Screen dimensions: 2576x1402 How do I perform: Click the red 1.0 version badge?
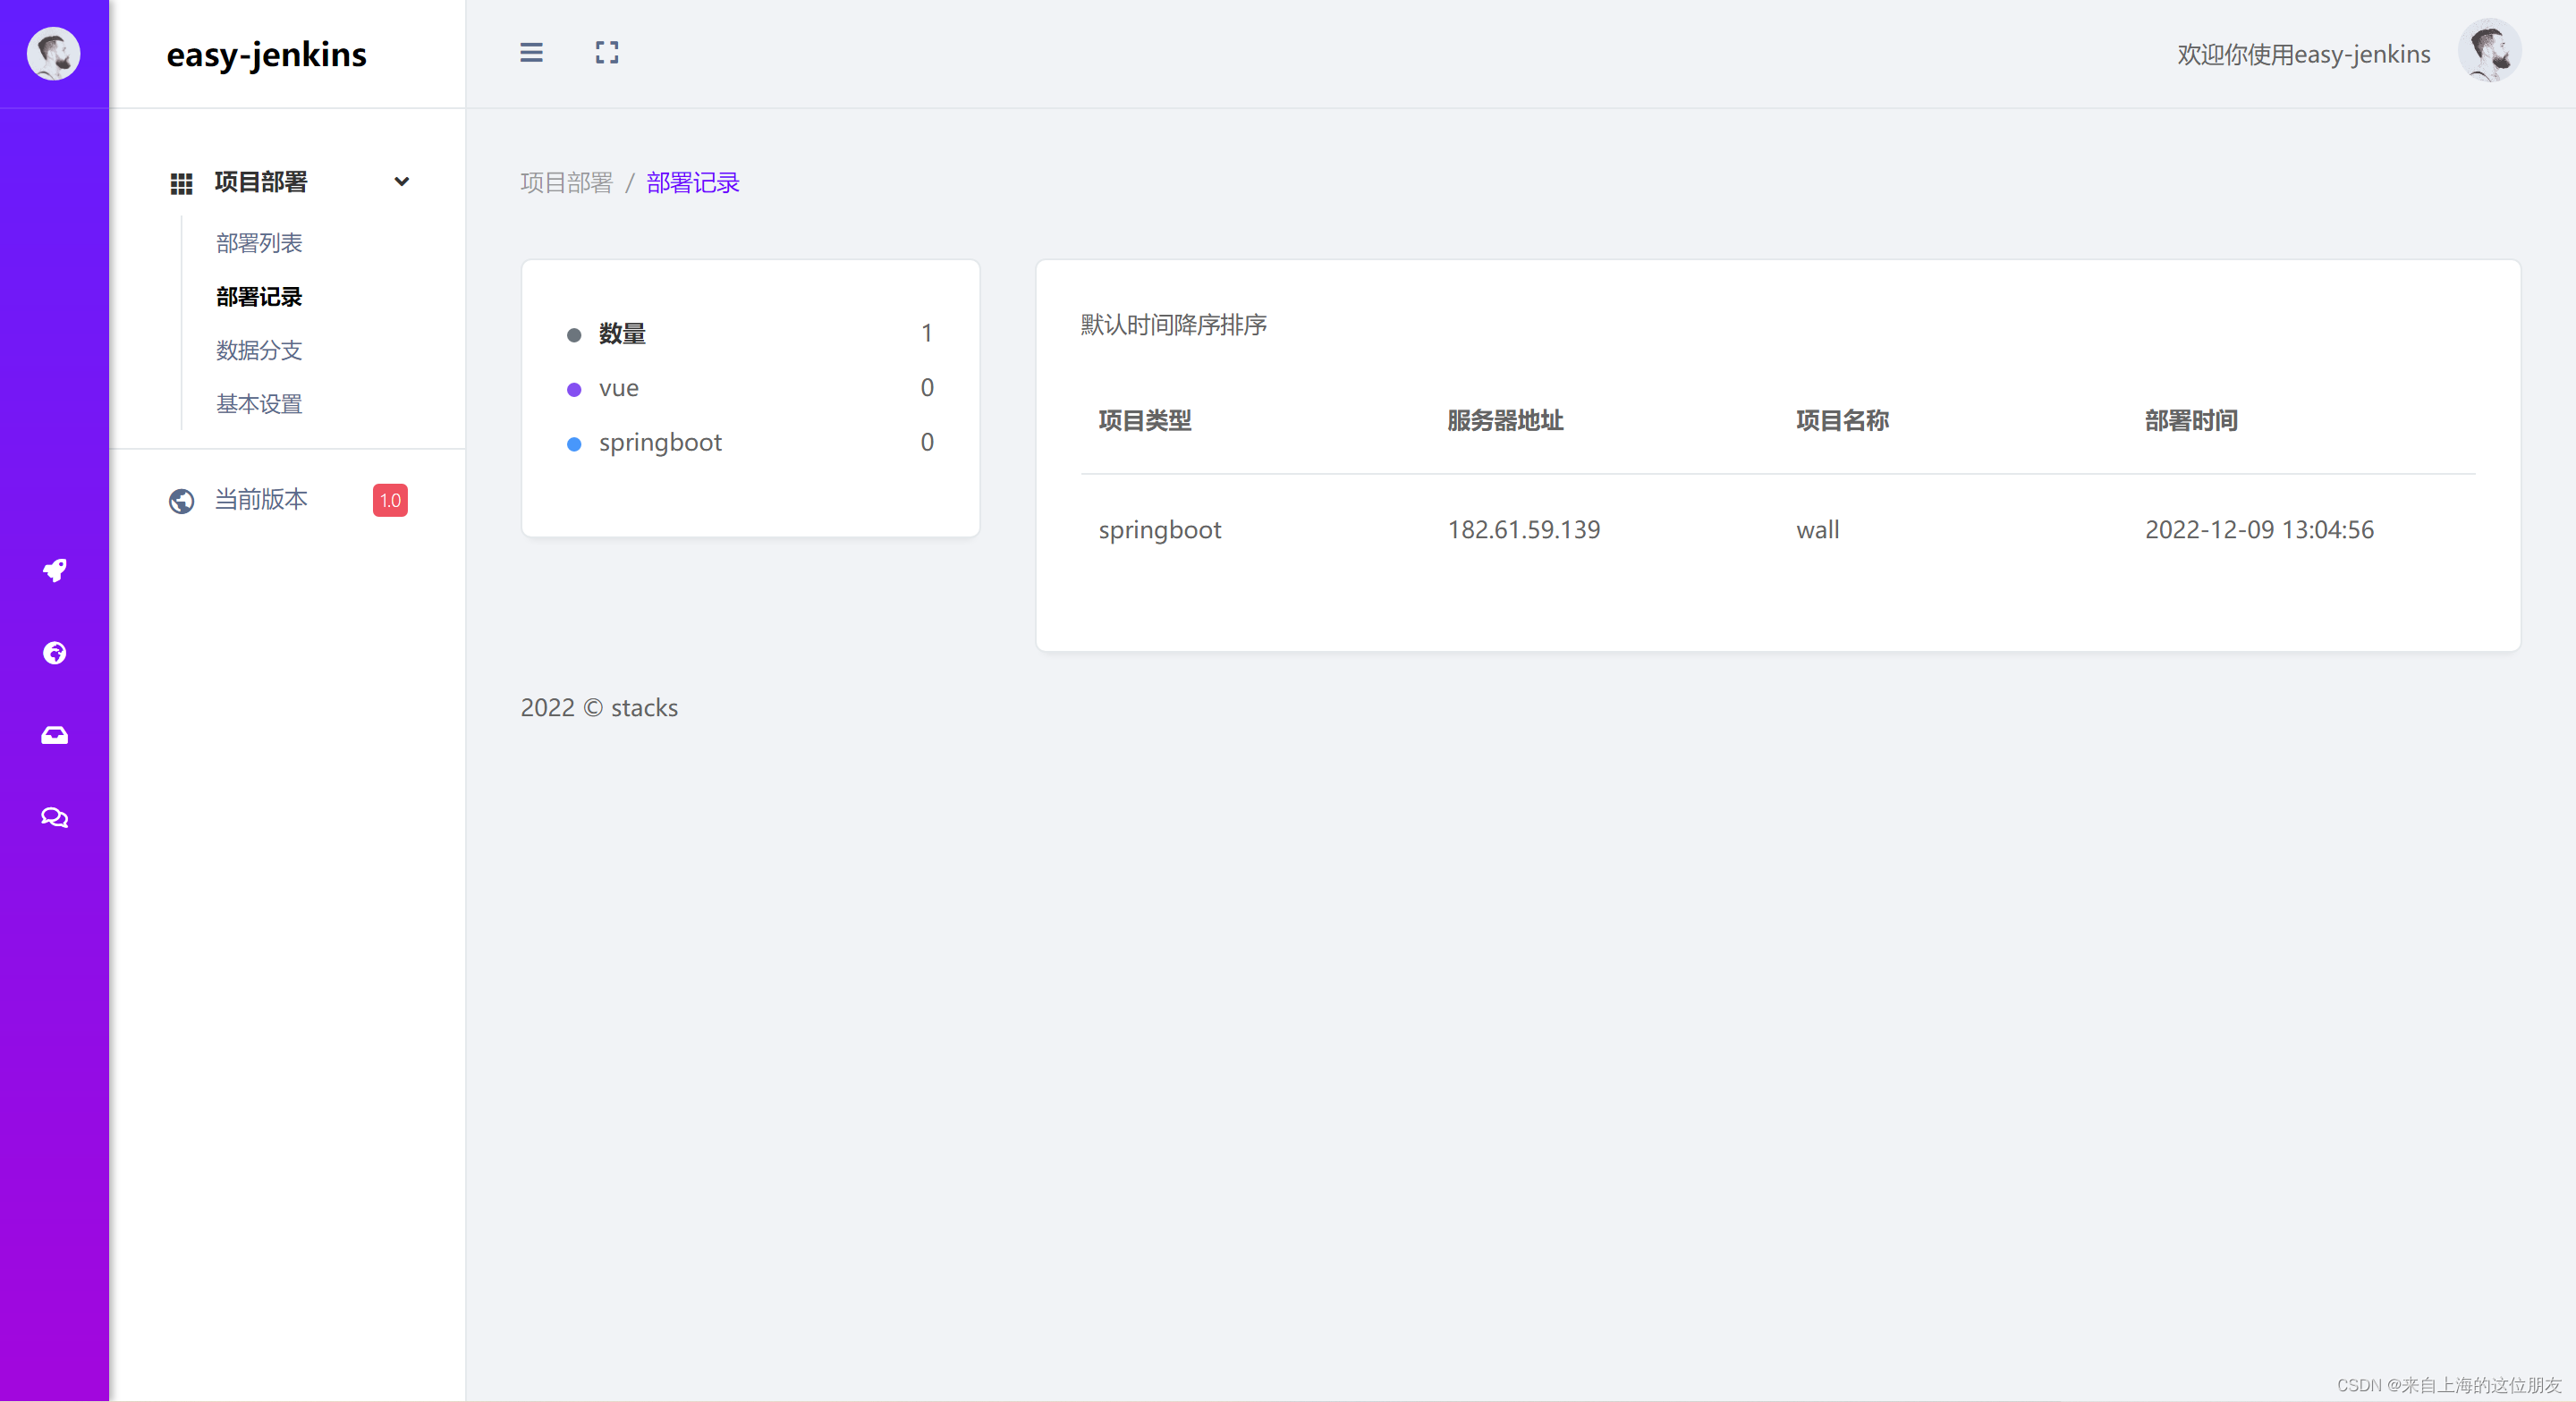[x=390, y=500]
